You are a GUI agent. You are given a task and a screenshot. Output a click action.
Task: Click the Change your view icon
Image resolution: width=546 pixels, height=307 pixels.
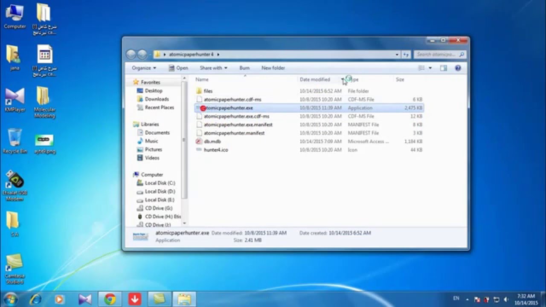(x=421, y=68)
